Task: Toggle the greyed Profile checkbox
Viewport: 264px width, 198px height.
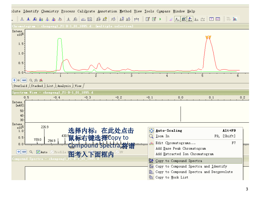Action: (52, 152)
